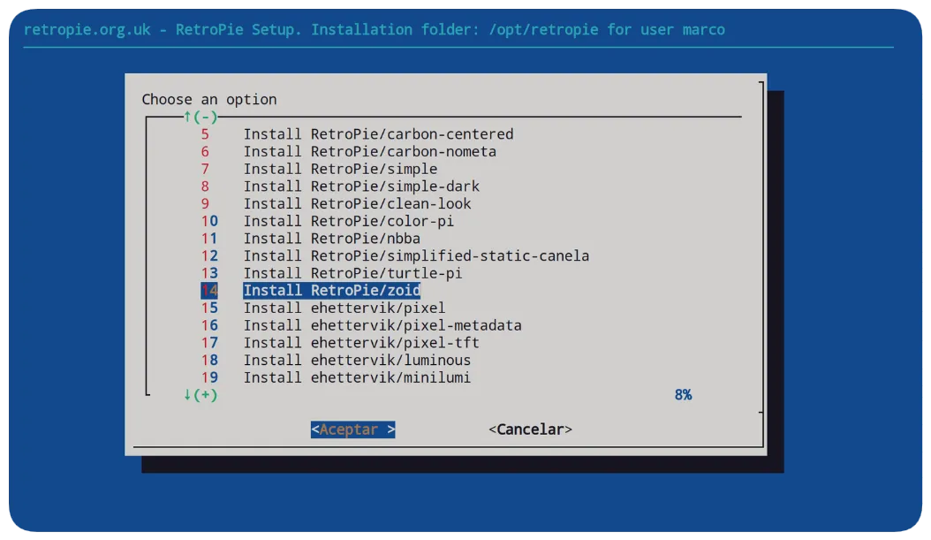Screen dimensions: 931x540
Task: Choose Install ehettervik/pixel theme
Action: (344, 308)
